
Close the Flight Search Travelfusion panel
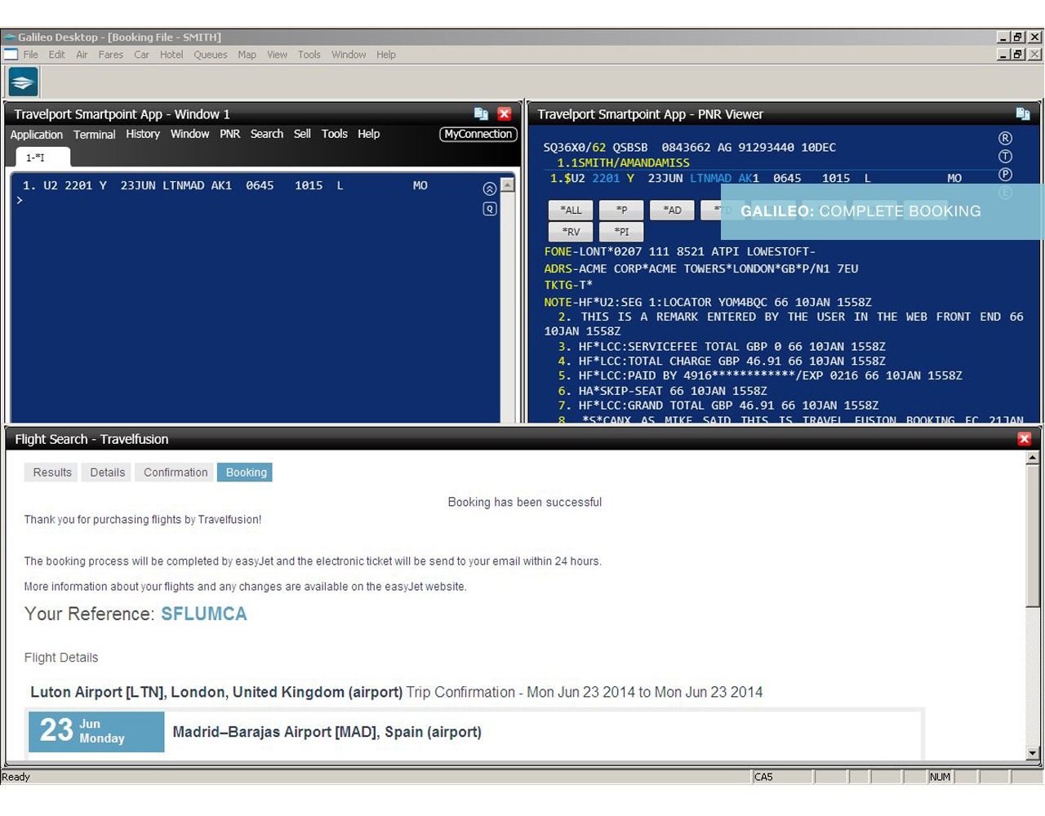click(1025, 439)
